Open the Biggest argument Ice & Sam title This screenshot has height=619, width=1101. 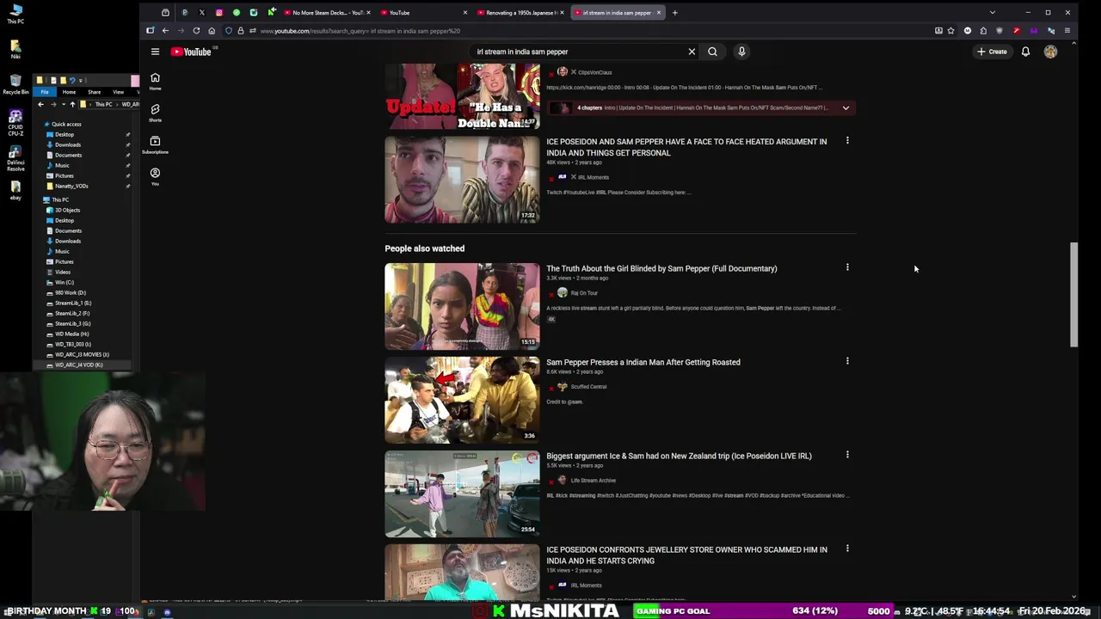679,456
